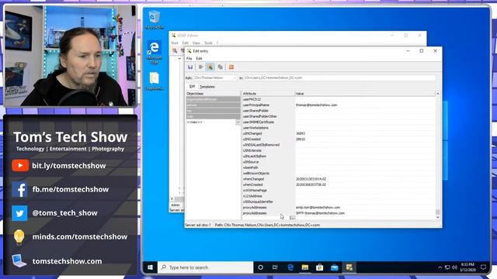Click the small button next to the mouse cursor
The image size is (497, 279).
[x=292, y=218]
